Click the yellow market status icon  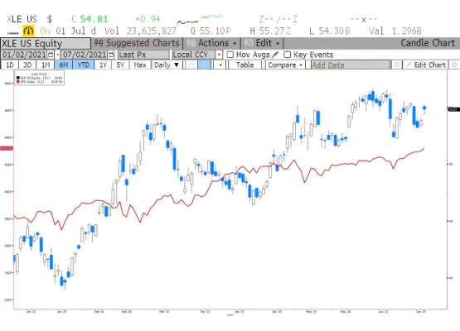click(28, 31)
